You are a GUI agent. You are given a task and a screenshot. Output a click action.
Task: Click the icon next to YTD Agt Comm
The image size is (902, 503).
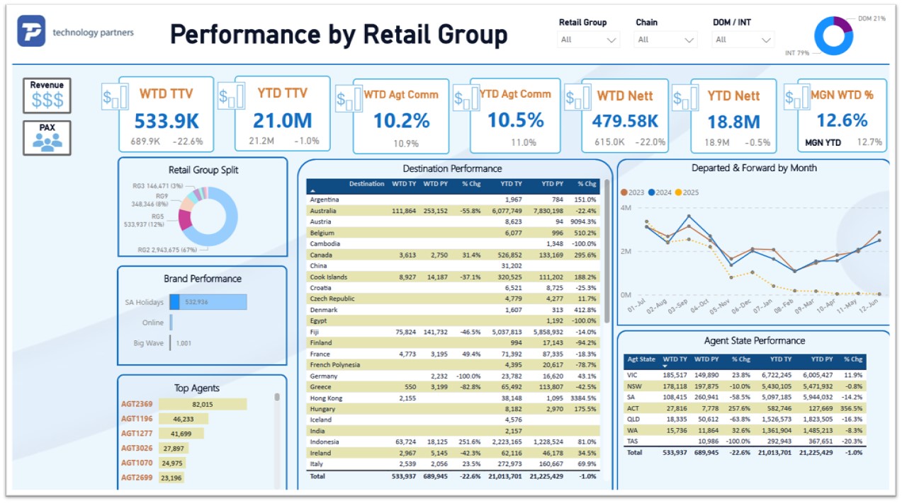pos(466,98)
